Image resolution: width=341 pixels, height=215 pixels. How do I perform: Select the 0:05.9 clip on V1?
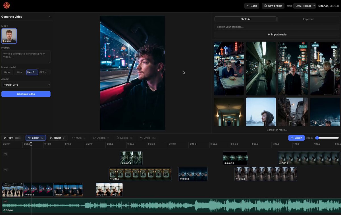[235, 158]
